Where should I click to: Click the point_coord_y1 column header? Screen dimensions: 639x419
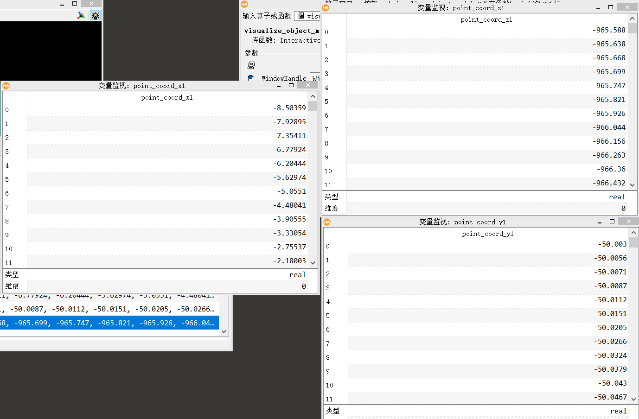488,234
